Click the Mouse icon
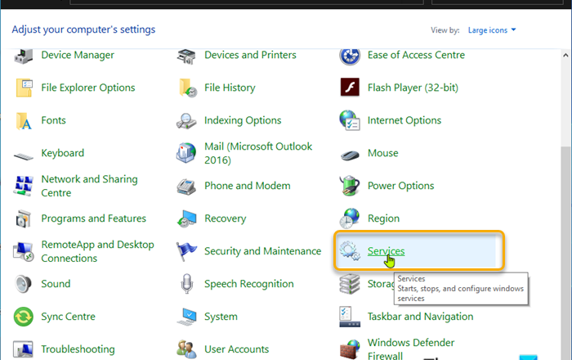572x360 pixels. [350, 155]
